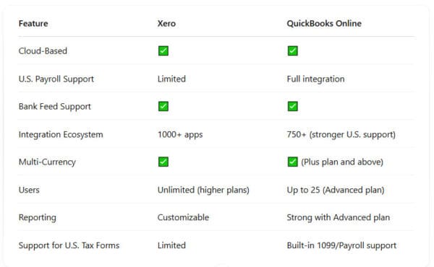Select the Feature column header
Image resolution: width=434 pixels, height=267 pixels.
[33, 24]
